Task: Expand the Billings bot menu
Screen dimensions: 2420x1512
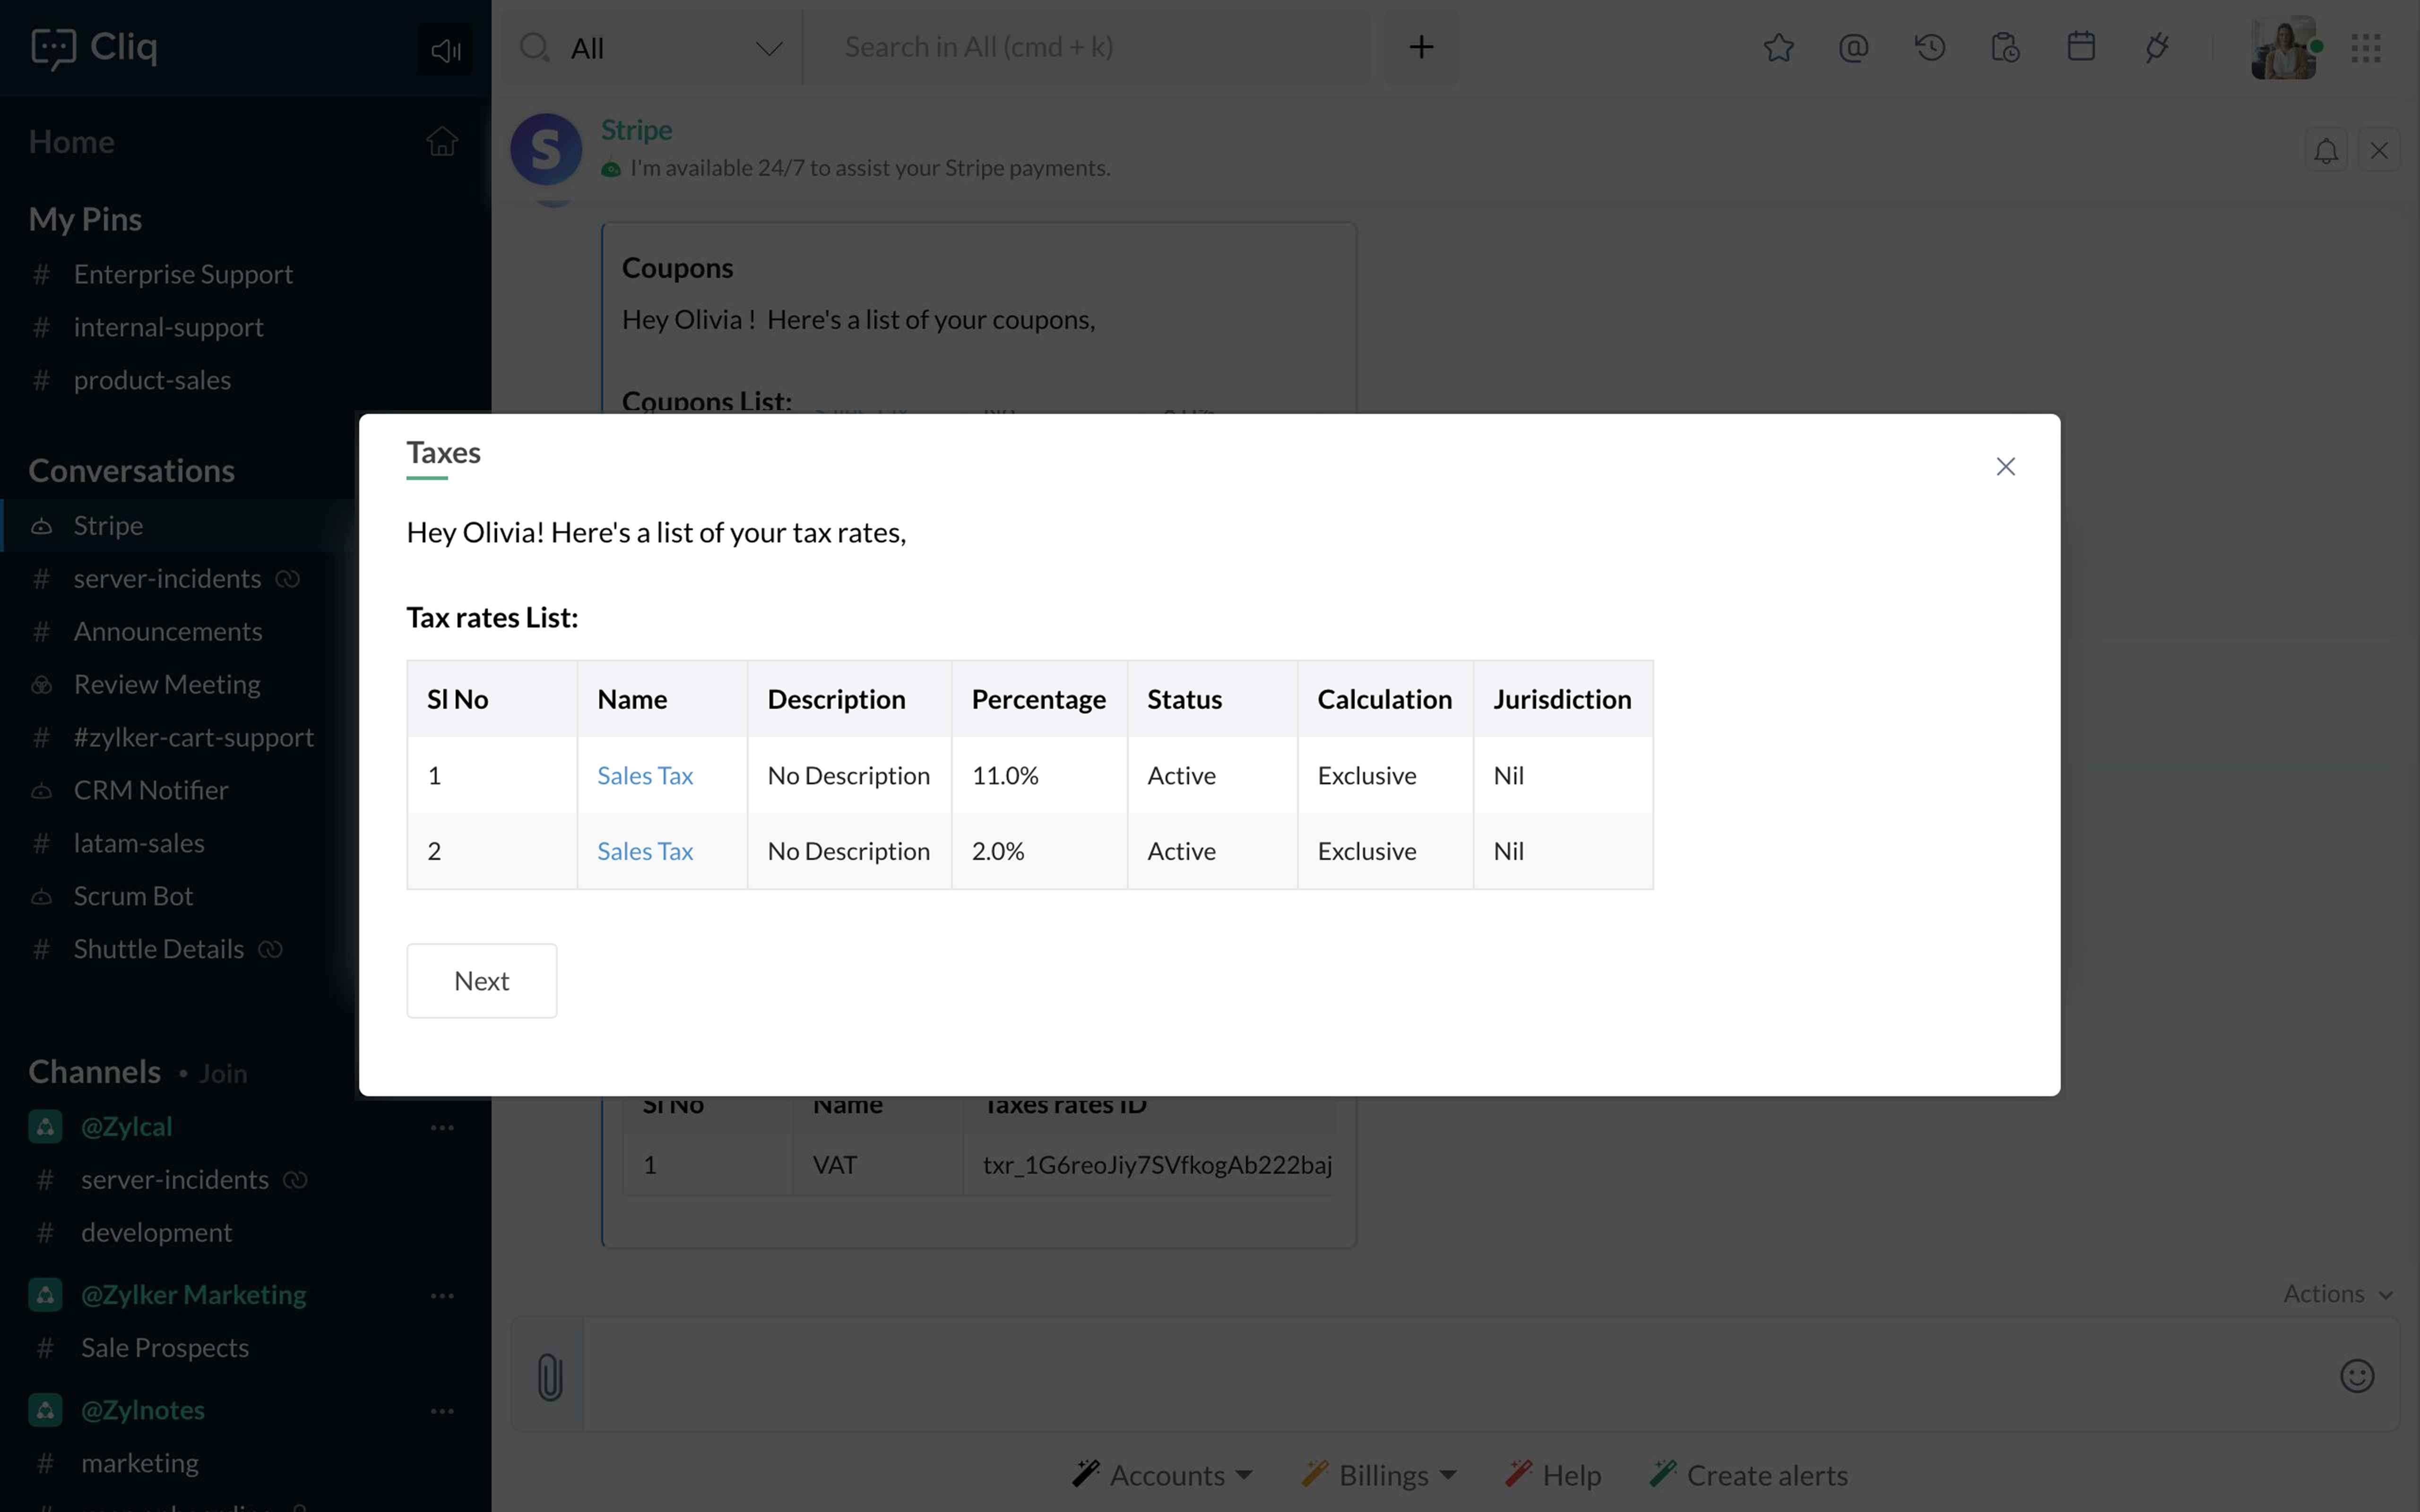Action: [x=1379, y=1475]
